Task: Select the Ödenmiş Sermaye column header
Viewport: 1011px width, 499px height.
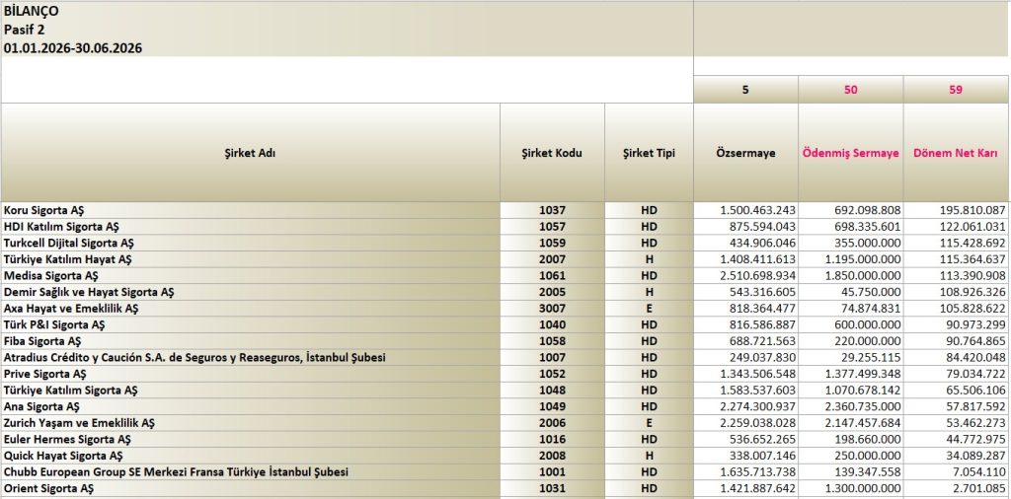Action: (x=850, y=153)
